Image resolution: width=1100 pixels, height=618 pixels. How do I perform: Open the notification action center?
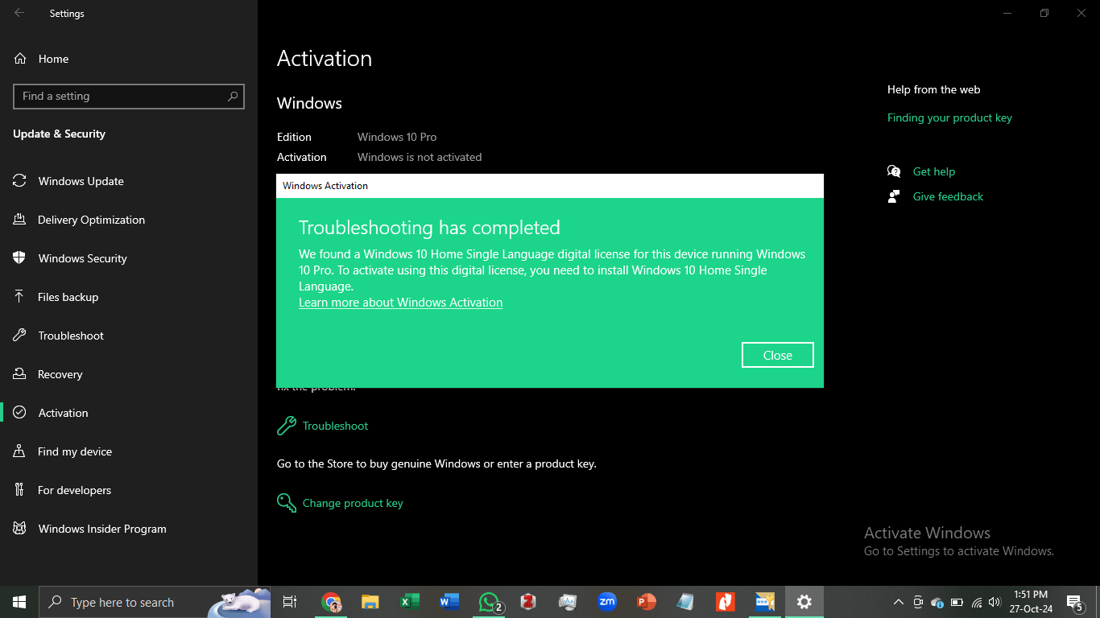[x=1075, y=602]
